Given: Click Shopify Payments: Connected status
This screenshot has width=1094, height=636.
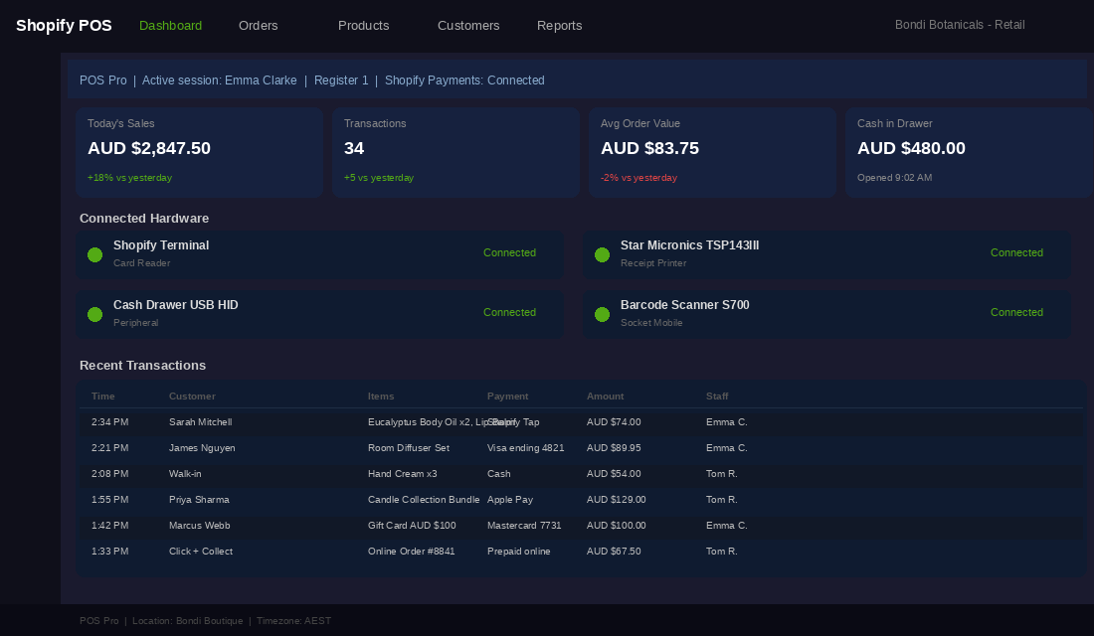Looking at the screenshot, I should 464,80.
